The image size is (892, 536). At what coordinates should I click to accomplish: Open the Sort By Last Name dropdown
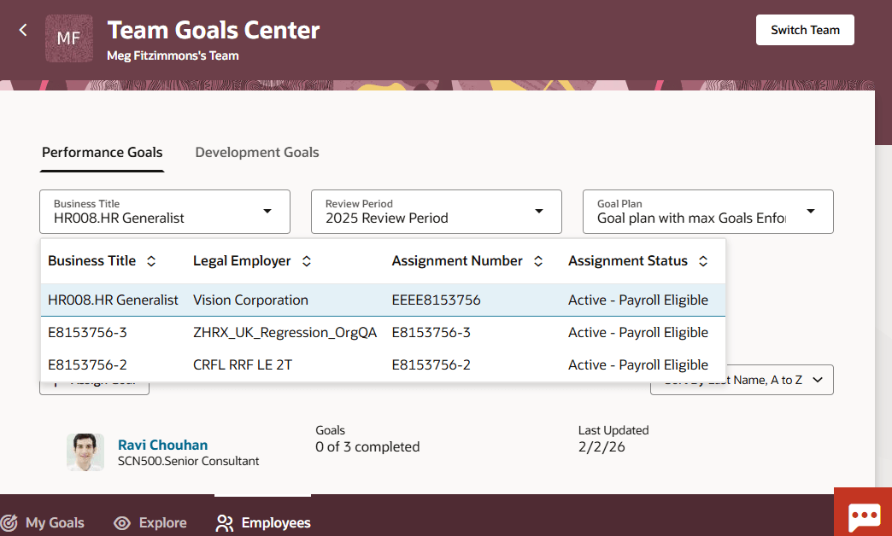[x=742, y=379]
